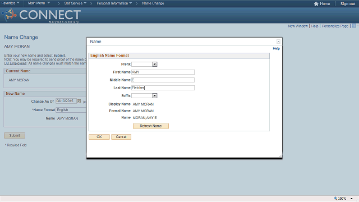The height and width of the screenshot is (202, 359).
Task: Click the Refresh Name button
Action: pyautogui.click(x=151, y=126)
